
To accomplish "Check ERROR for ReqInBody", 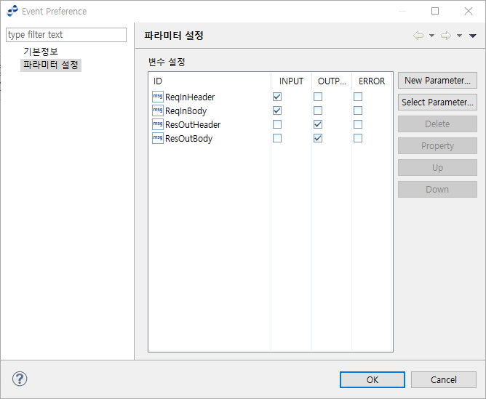I will pyautogui.click(x=358, y=110).
